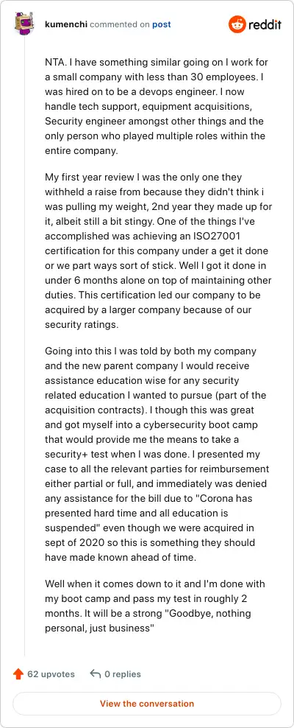Click the reddit wordmark text
Screen dimensions: 294x728
tap(265, 25)
